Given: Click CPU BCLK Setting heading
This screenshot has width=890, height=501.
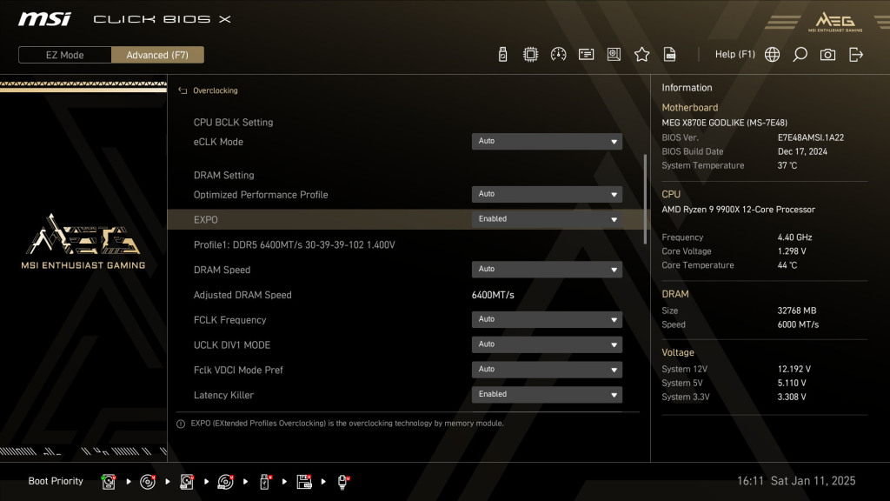Looking at the screenshot, I should pyautogui.click(x=233, y=122).
